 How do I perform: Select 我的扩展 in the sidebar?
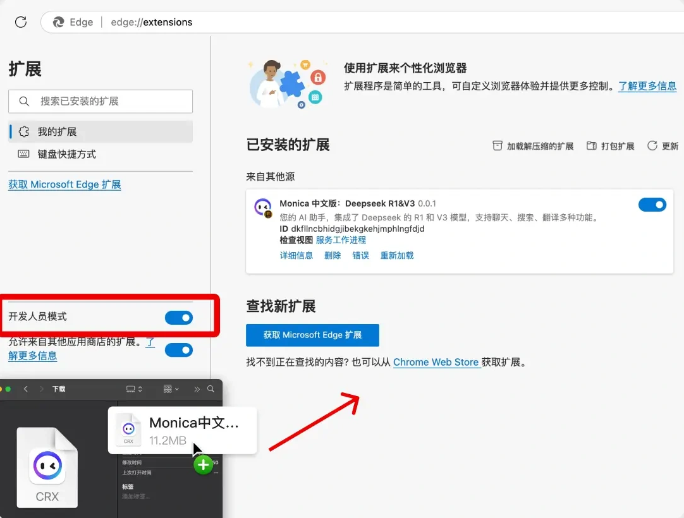[x=101, y=131]
